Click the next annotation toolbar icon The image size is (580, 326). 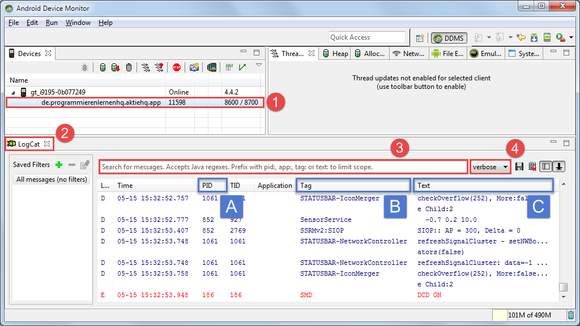tap(478, 37)
